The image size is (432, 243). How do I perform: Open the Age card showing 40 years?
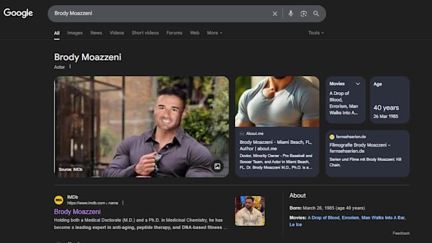389,100
